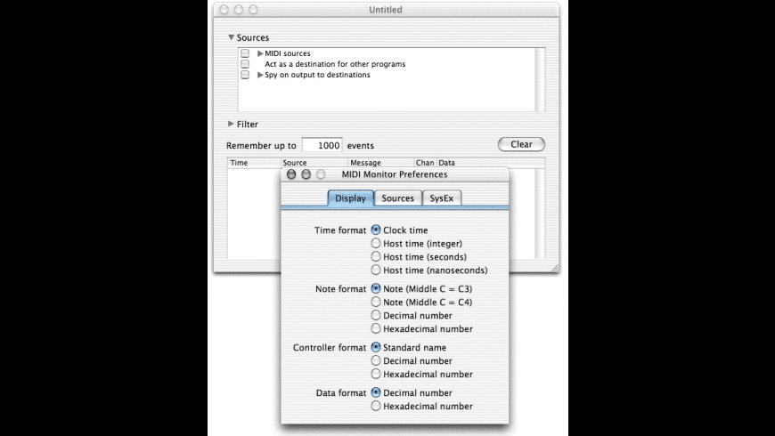Zoom the Untitled window
The width and height of the screenshot is (775, 436).
click(253, 10)
